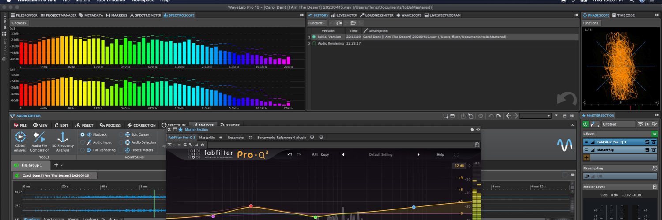Click the Master Section power bypass icon
The image size is (662, 220).
585,124
